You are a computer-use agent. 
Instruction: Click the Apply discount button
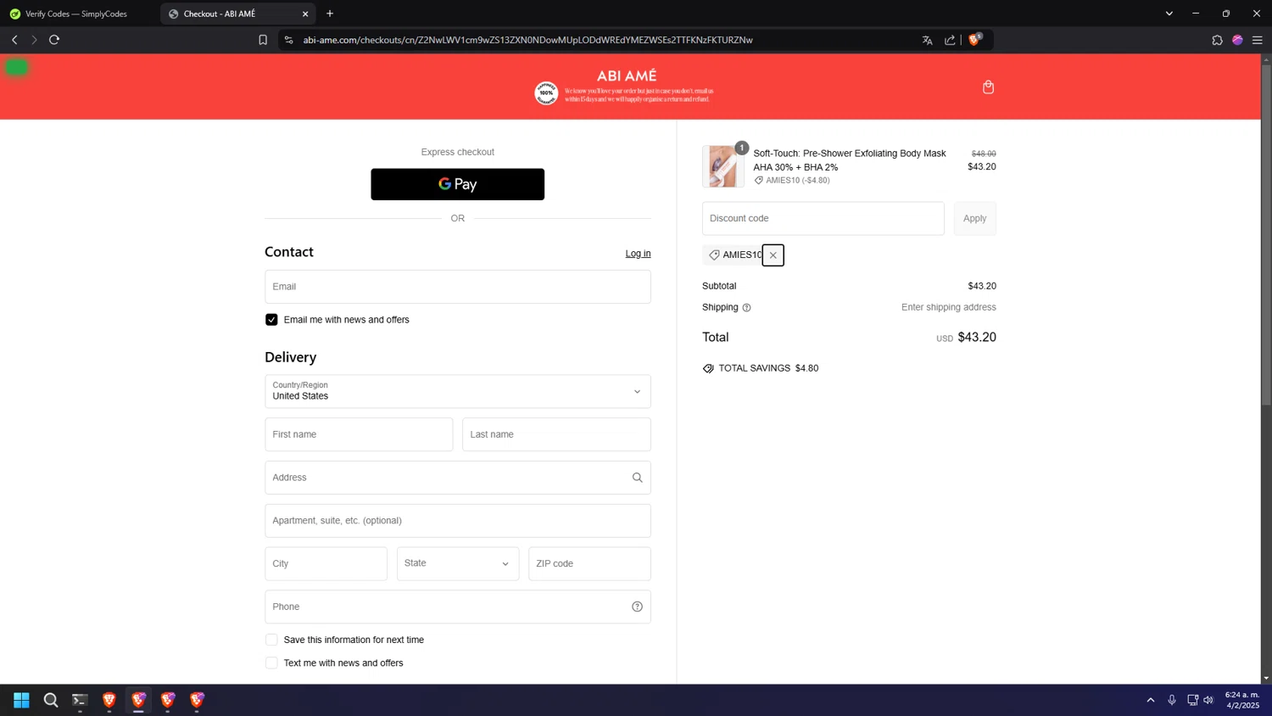(975, 219)
